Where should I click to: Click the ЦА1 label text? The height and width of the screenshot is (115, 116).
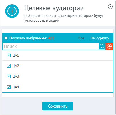16,55
